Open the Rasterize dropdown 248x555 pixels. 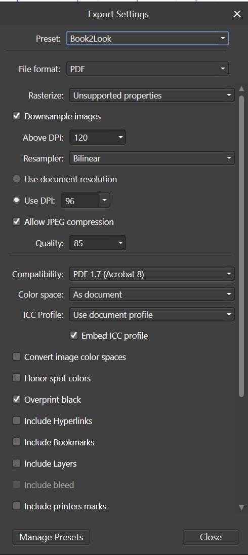pos(152,95)
